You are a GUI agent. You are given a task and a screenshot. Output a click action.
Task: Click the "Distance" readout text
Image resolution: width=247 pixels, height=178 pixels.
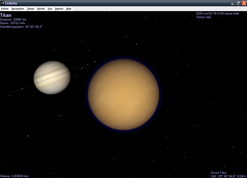[13, 20]
